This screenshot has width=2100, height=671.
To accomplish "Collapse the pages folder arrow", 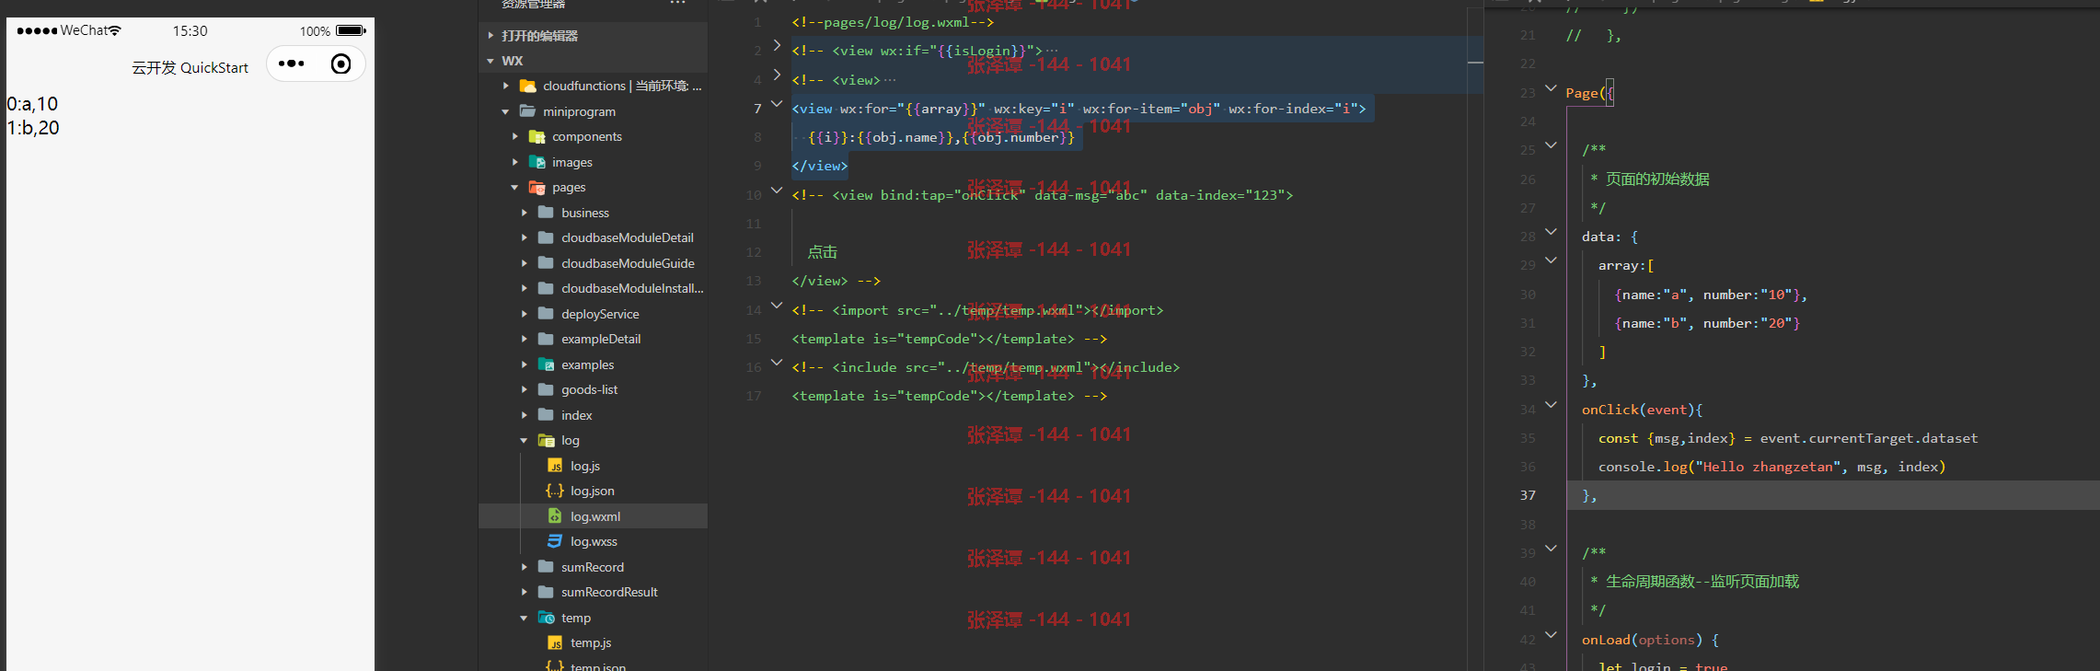I will pos(514,187).
